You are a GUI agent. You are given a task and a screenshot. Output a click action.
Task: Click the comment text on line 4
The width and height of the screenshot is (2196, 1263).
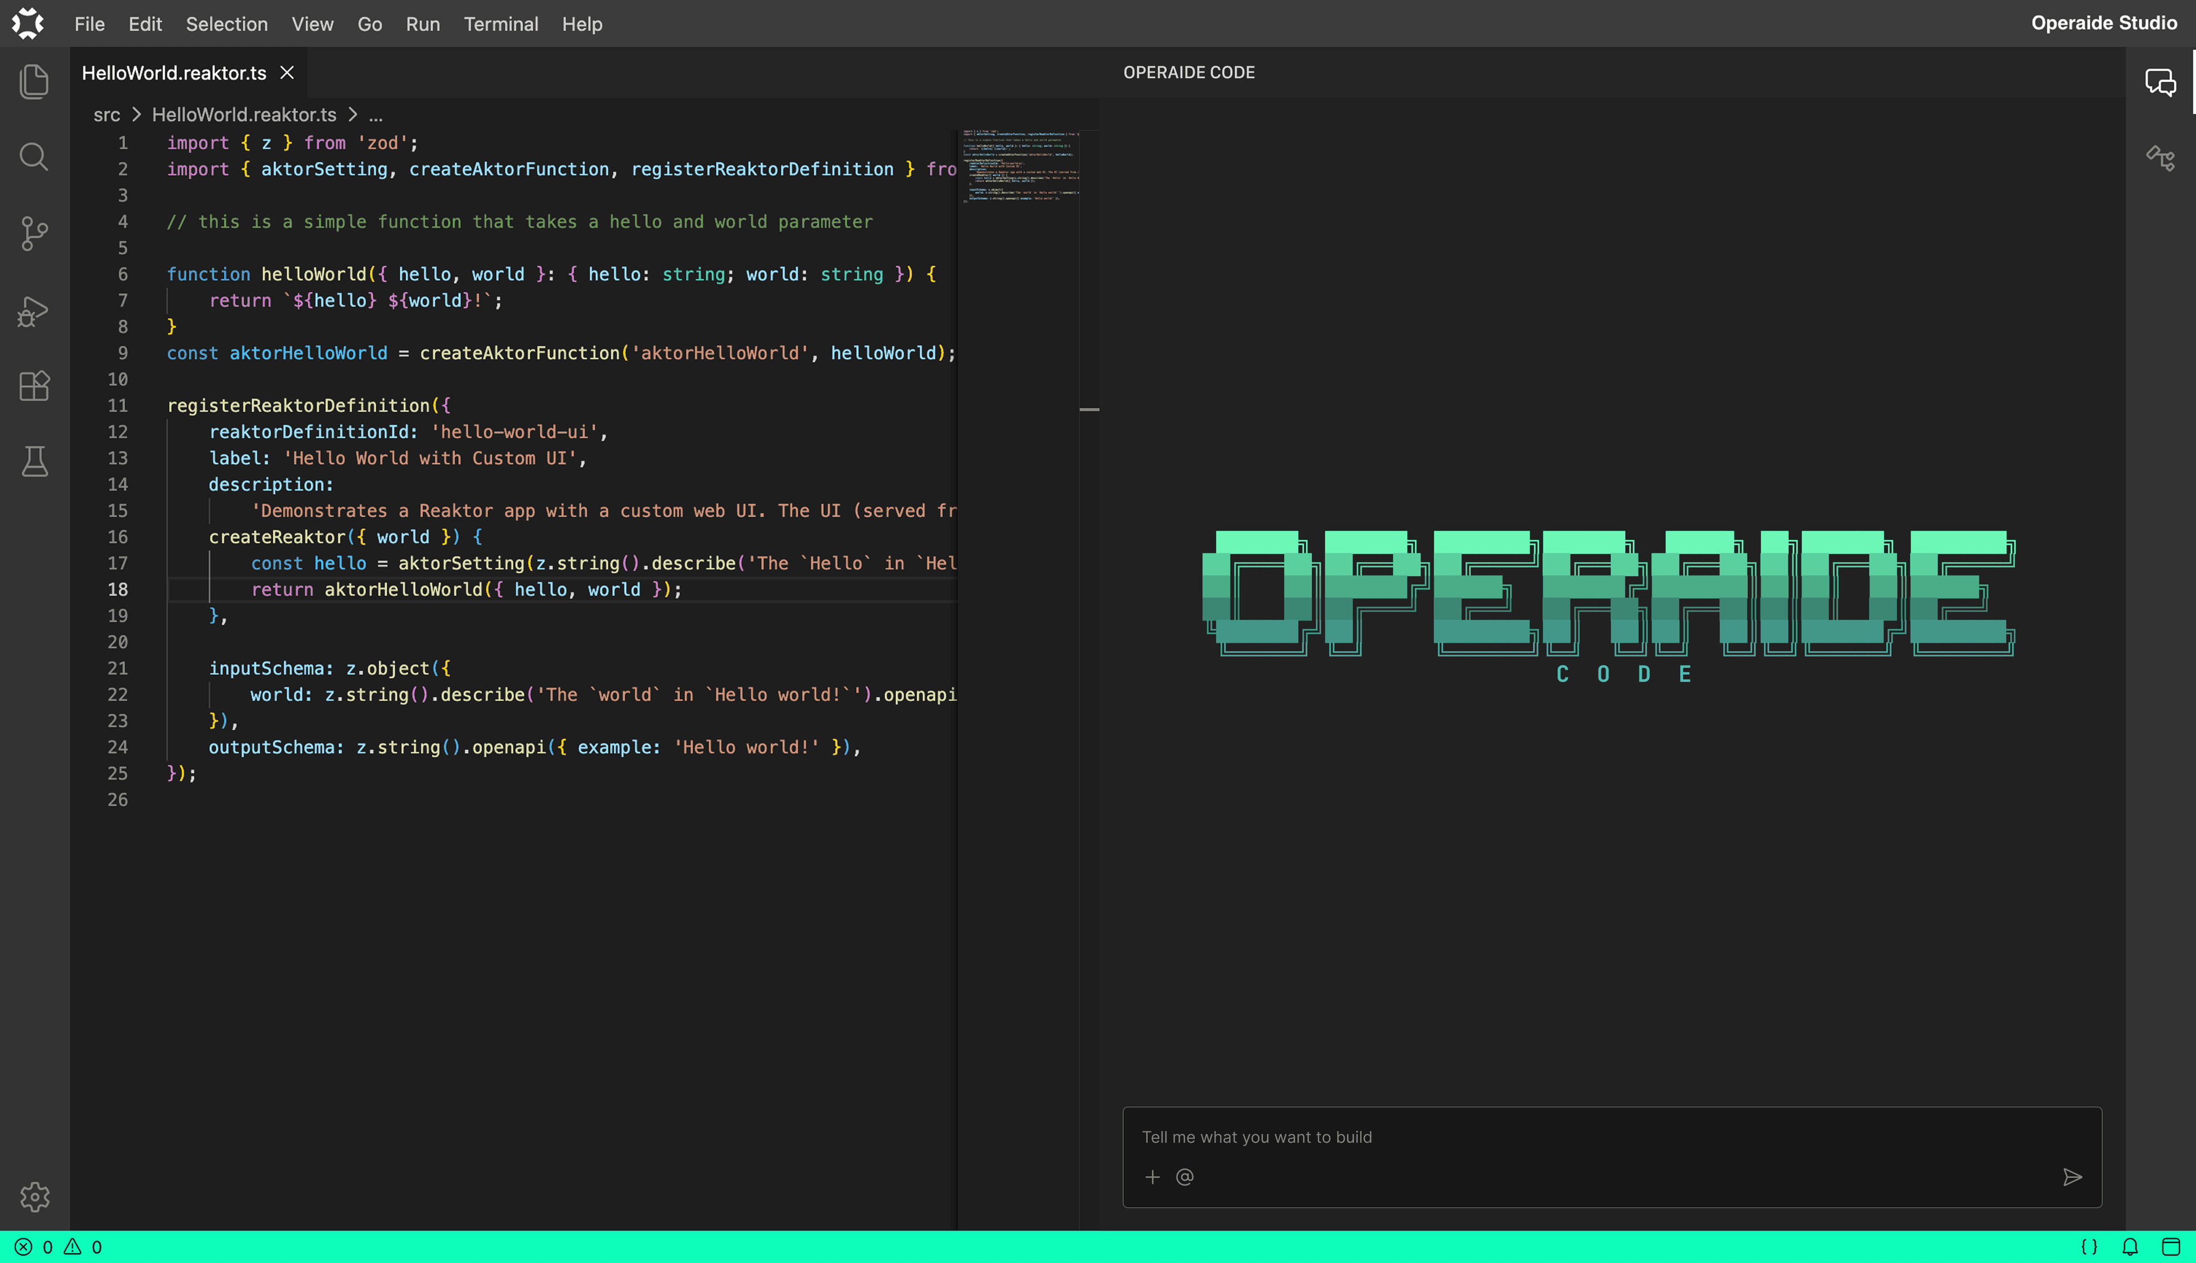pyautogui.click(x=520, y=222)
